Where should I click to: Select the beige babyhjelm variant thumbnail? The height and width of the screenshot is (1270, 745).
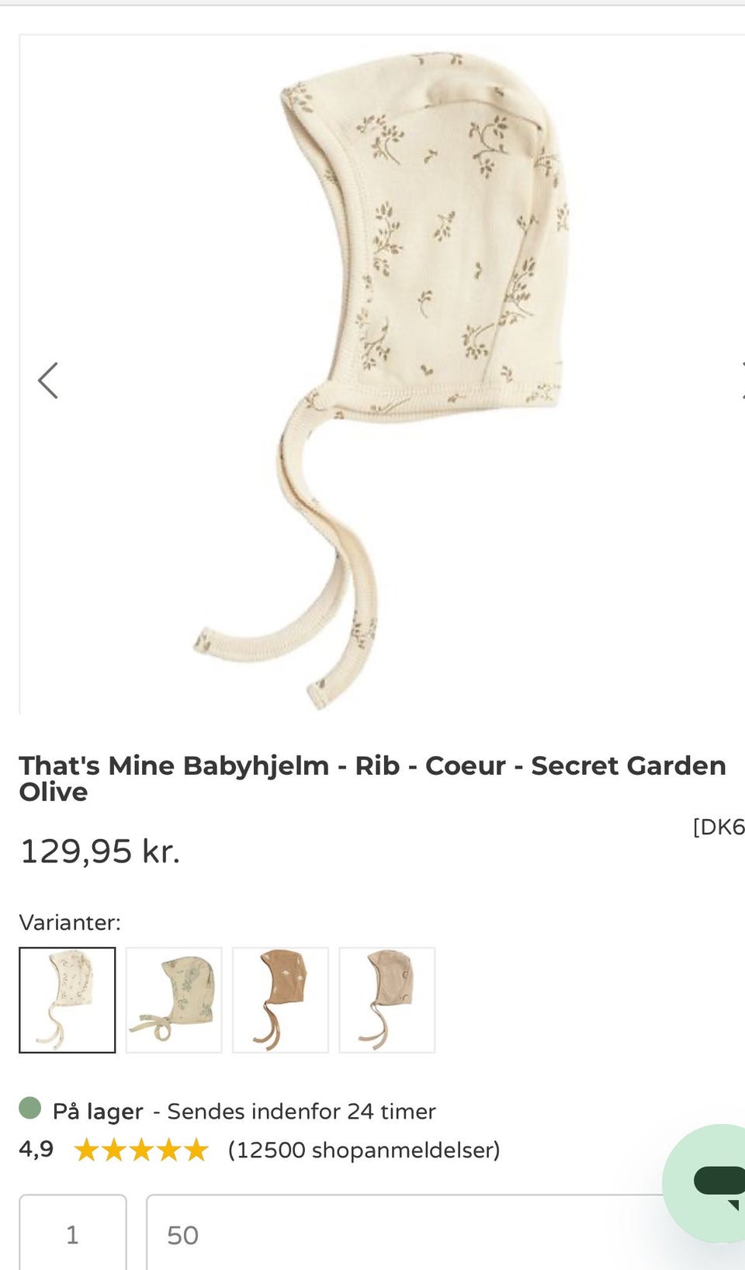pos(386,1000)
